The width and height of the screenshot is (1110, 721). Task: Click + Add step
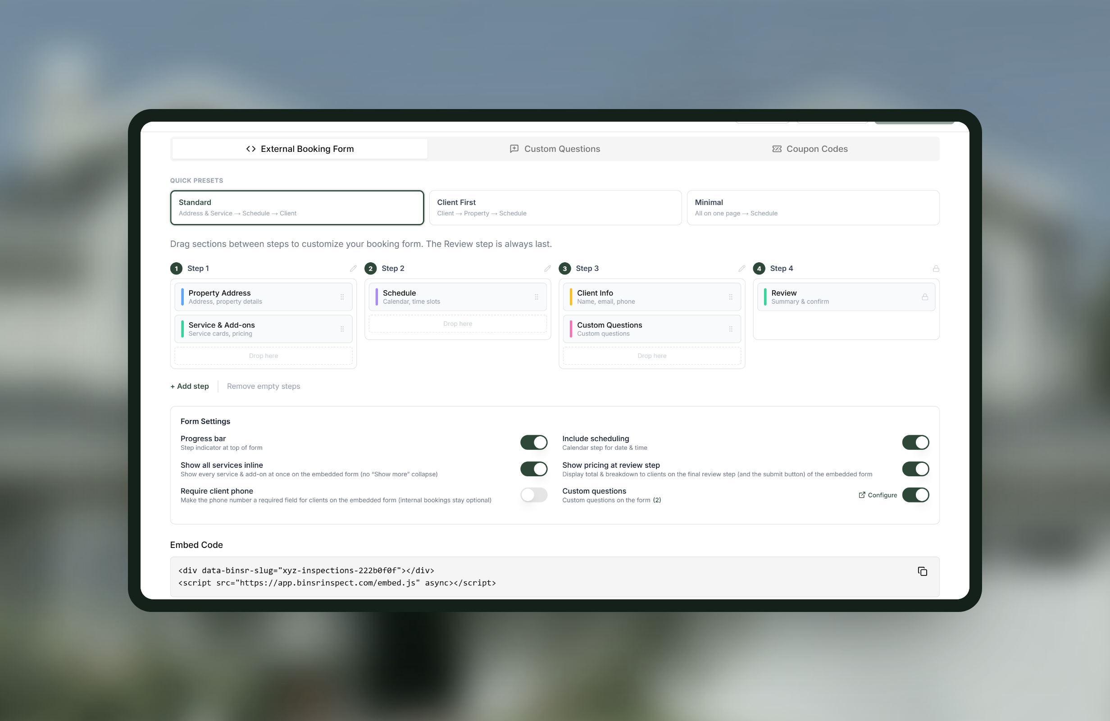click(189, 386)
